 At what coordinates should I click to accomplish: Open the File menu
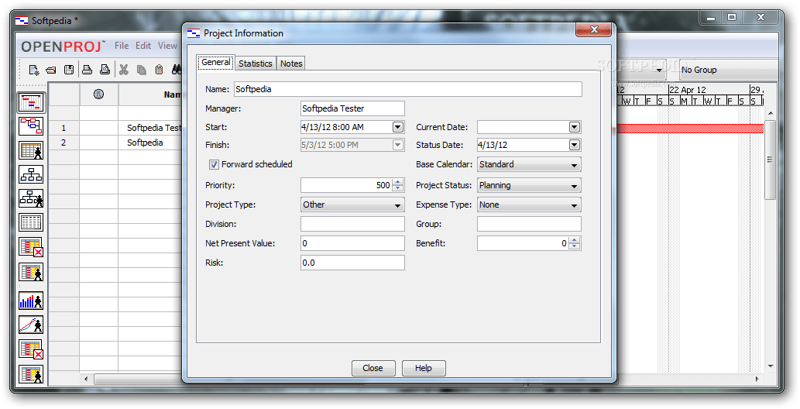coord(122,46)
